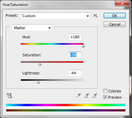
Task: Open the Master channel dropdown
Action: (32, 28)
